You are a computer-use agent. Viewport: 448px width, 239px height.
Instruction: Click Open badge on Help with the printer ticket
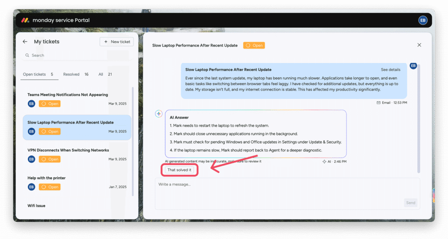coord(50,187)
